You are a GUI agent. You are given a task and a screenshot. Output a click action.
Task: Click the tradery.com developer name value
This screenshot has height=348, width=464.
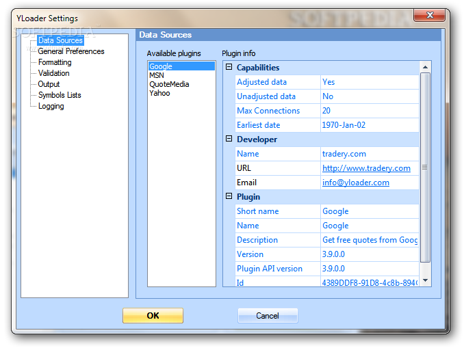(x=370, y=153)
